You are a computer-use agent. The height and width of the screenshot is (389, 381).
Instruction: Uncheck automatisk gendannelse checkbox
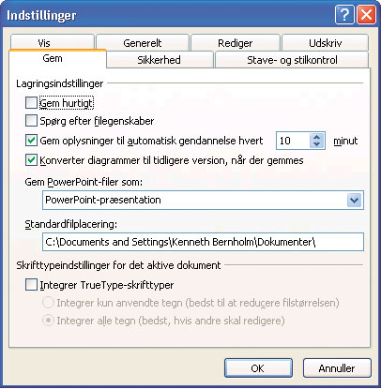click(31, 141)
